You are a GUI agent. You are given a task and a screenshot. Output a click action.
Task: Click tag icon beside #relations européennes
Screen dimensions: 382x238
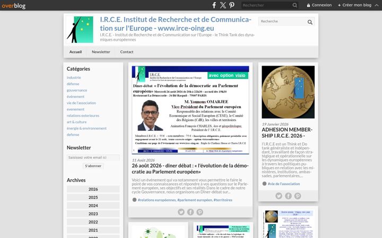tap(134, 200)
